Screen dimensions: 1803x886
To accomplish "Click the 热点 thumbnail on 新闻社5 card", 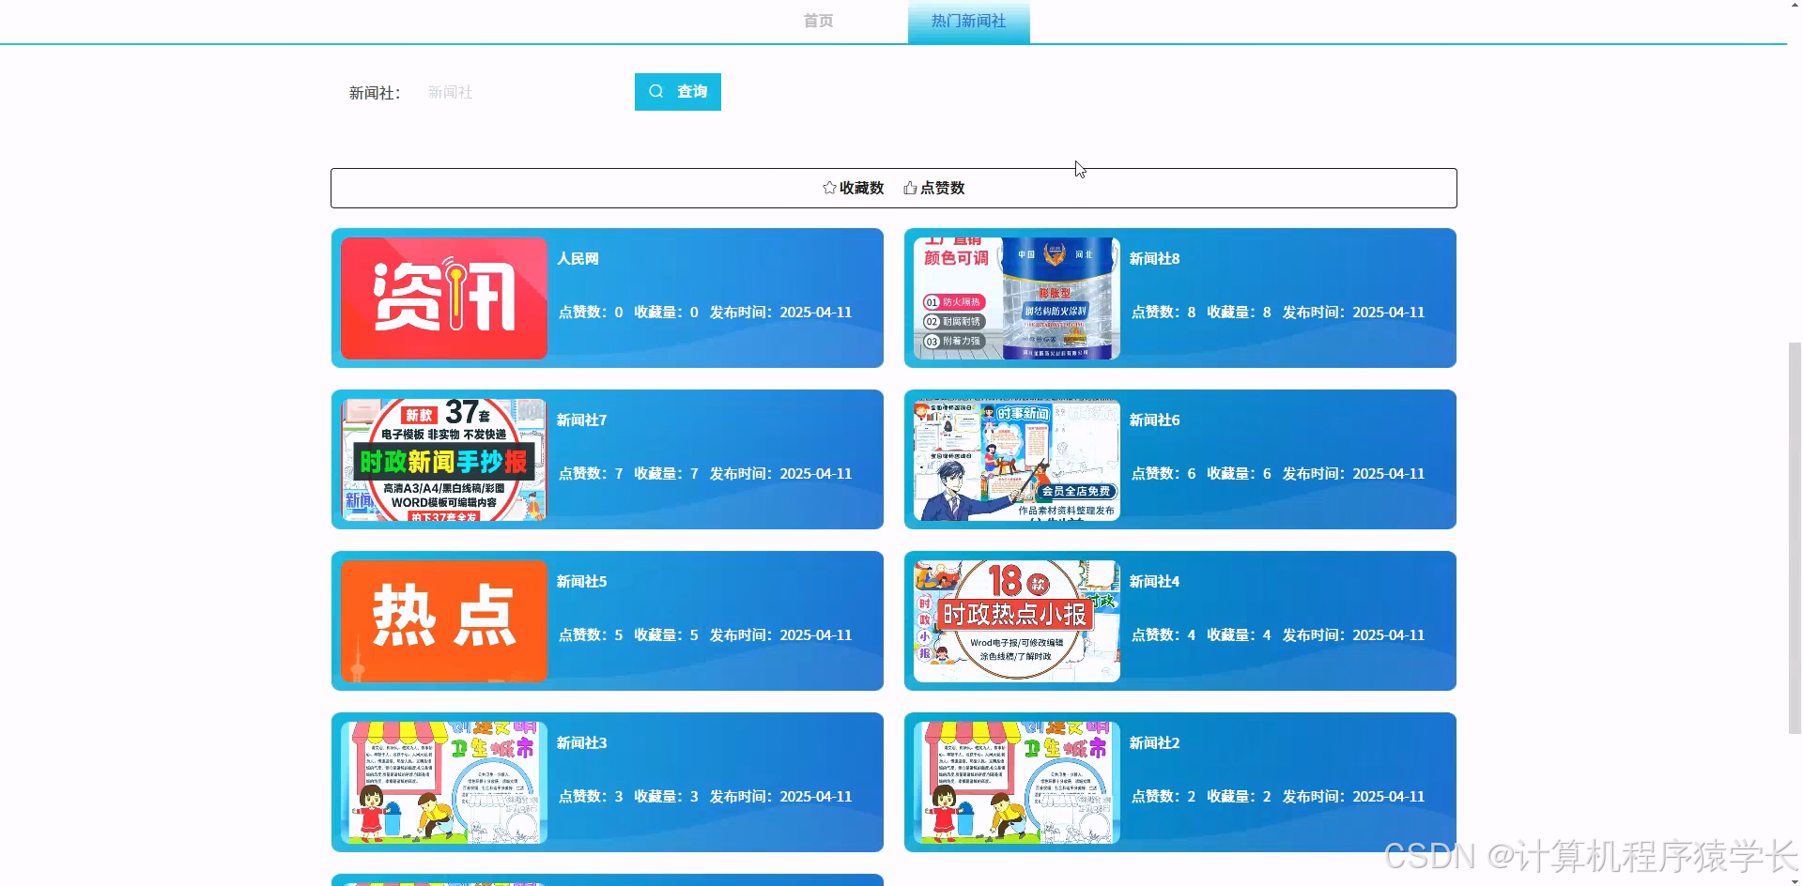I will coord(442,620).
